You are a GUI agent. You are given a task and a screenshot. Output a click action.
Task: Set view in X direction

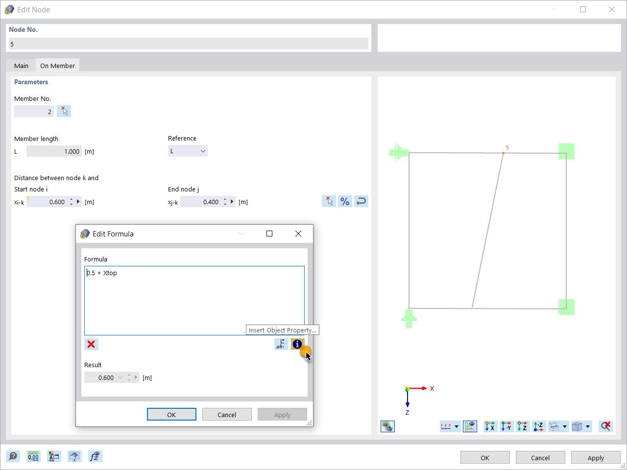coord(490,426)
